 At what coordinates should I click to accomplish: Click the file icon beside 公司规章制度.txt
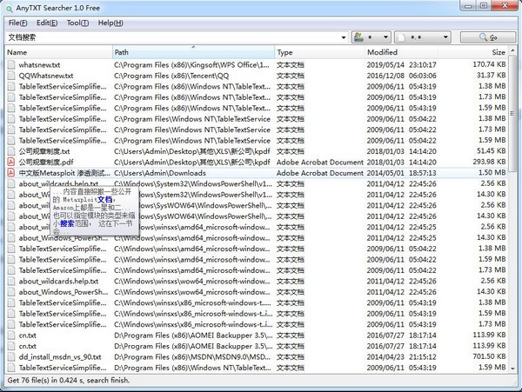pos(11,151)
